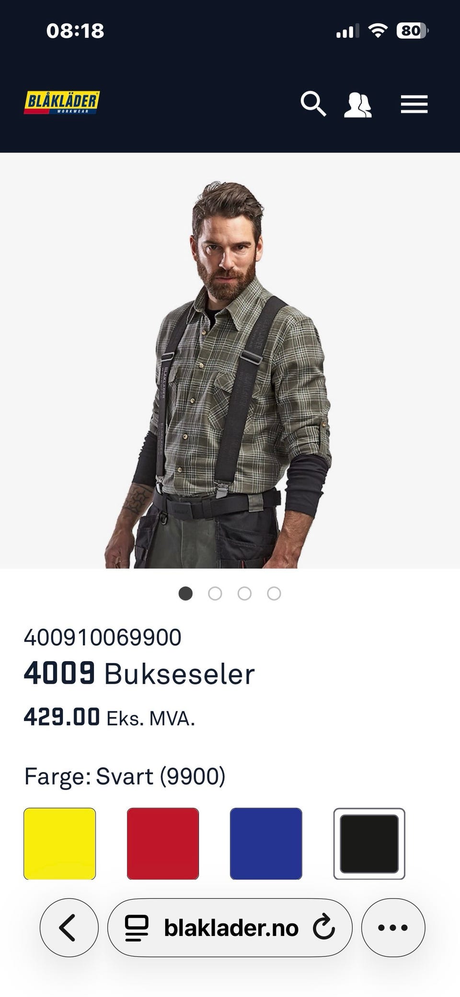Open the browser three-dots more menu

pyautogui.click(x=393, y=927)
